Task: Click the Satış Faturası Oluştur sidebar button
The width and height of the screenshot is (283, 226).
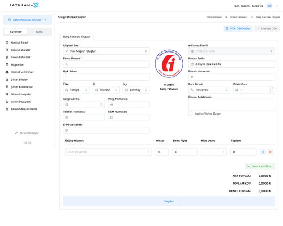Action: tap(27, 20)
